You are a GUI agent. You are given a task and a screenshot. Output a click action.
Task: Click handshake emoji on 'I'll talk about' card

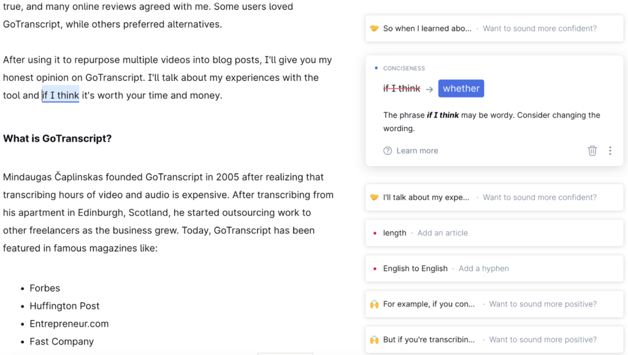pyautogui.click(x=374, y=197)
